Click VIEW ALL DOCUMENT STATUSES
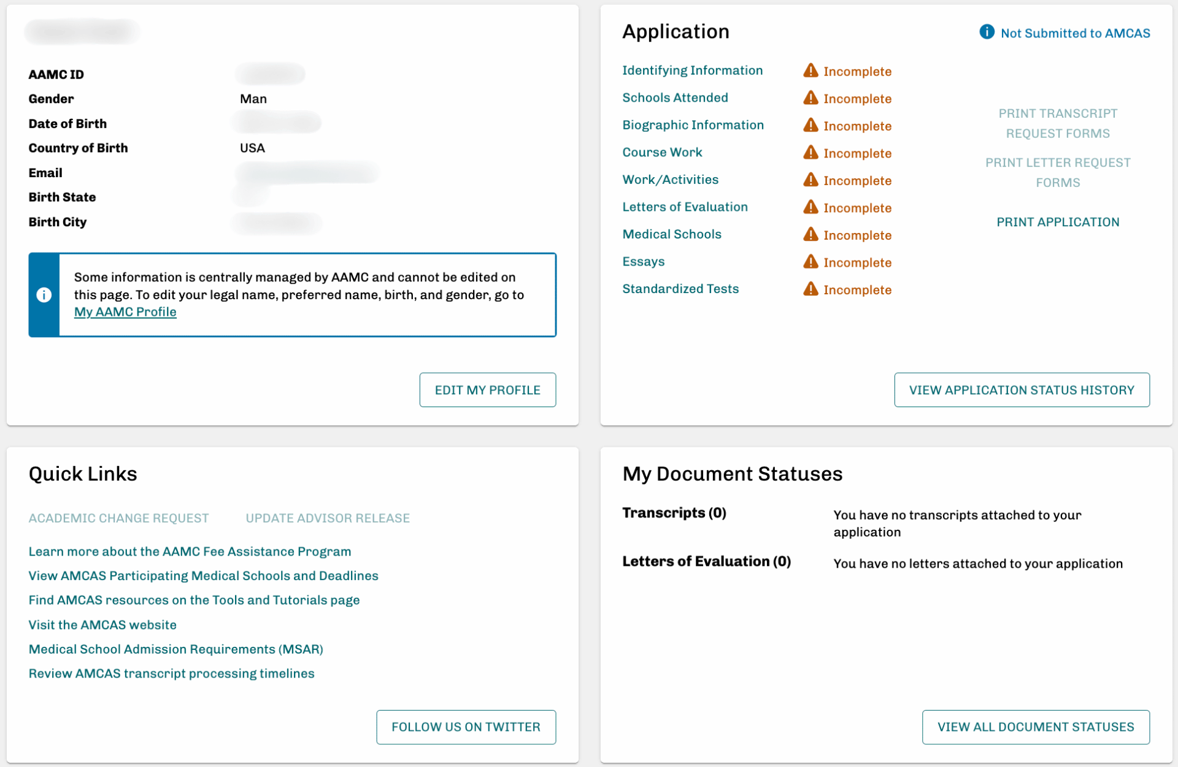The height and width of the screenshot is (767, 1178). click(x=1035, y=727)
